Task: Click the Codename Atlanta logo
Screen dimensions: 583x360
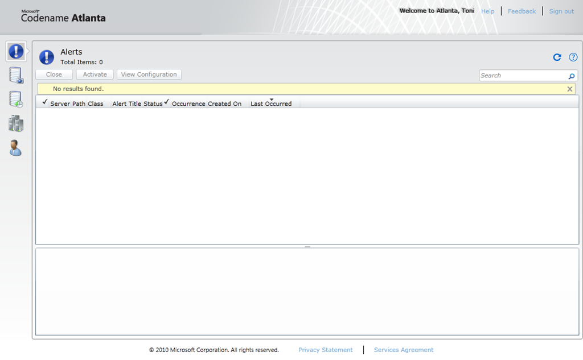Action: [63, 16]
